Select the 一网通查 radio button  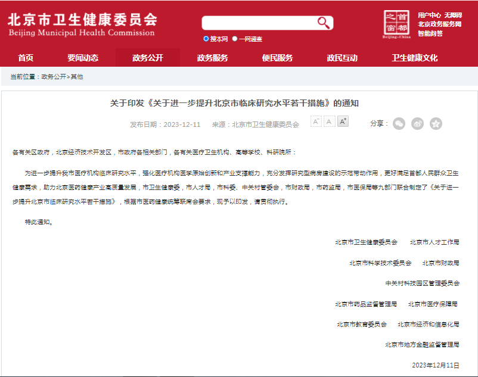[x=235, y=39]
